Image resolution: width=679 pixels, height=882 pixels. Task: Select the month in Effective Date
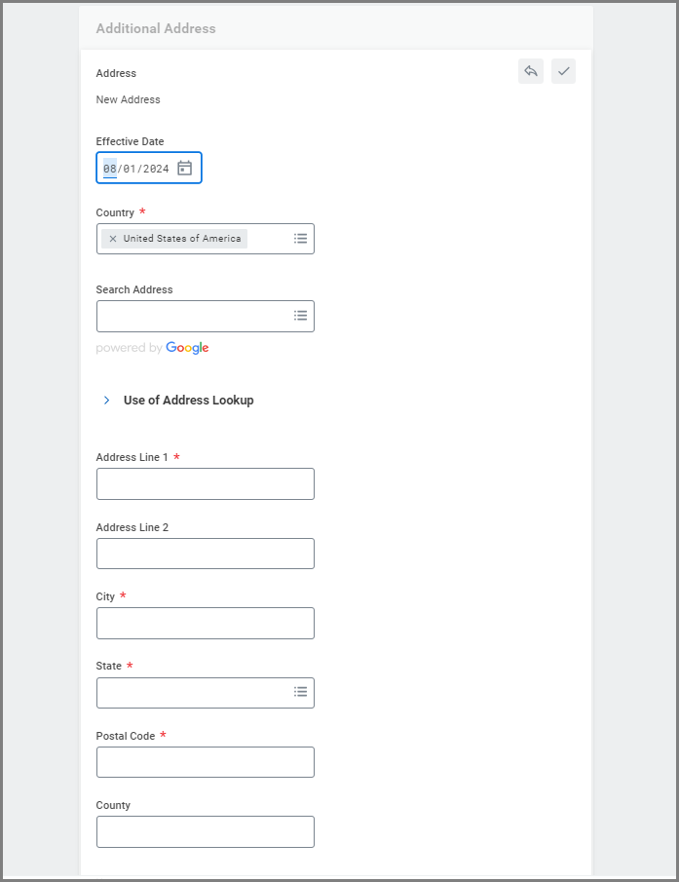(110, 169)
